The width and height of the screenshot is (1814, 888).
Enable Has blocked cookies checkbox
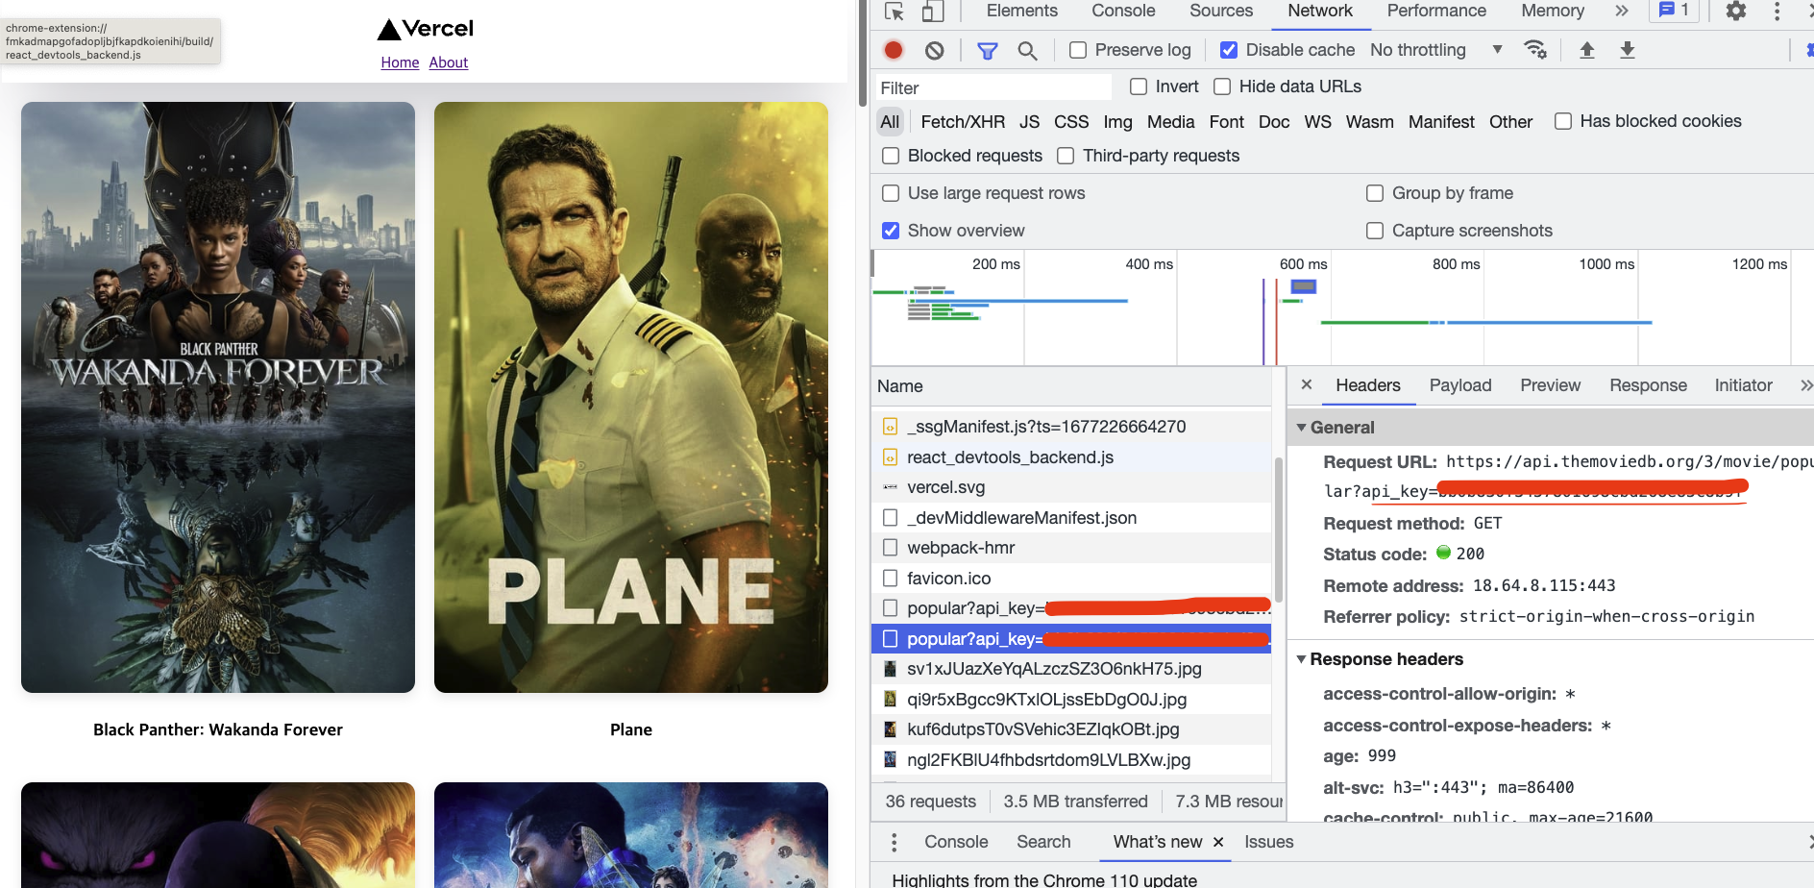(1563, 121)
